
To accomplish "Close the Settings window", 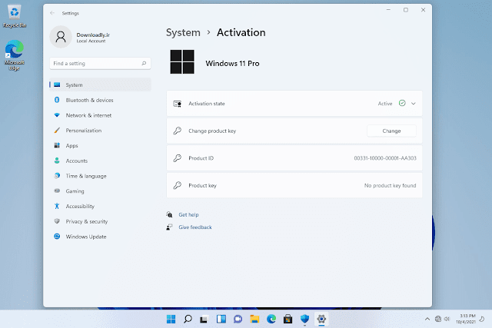I will point(423,10).
